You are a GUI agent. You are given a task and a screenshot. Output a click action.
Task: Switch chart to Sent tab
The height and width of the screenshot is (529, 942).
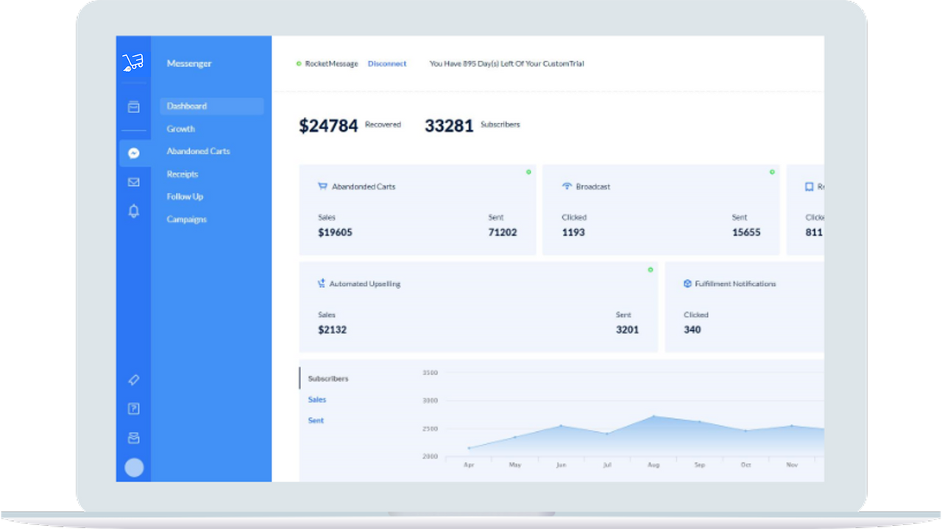[x=316, y=420]
